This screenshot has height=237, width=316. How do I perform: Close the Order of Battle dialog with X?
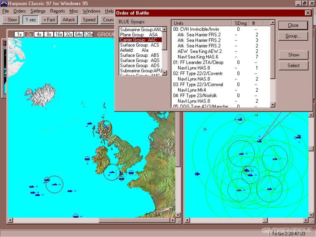pos(308,13)
